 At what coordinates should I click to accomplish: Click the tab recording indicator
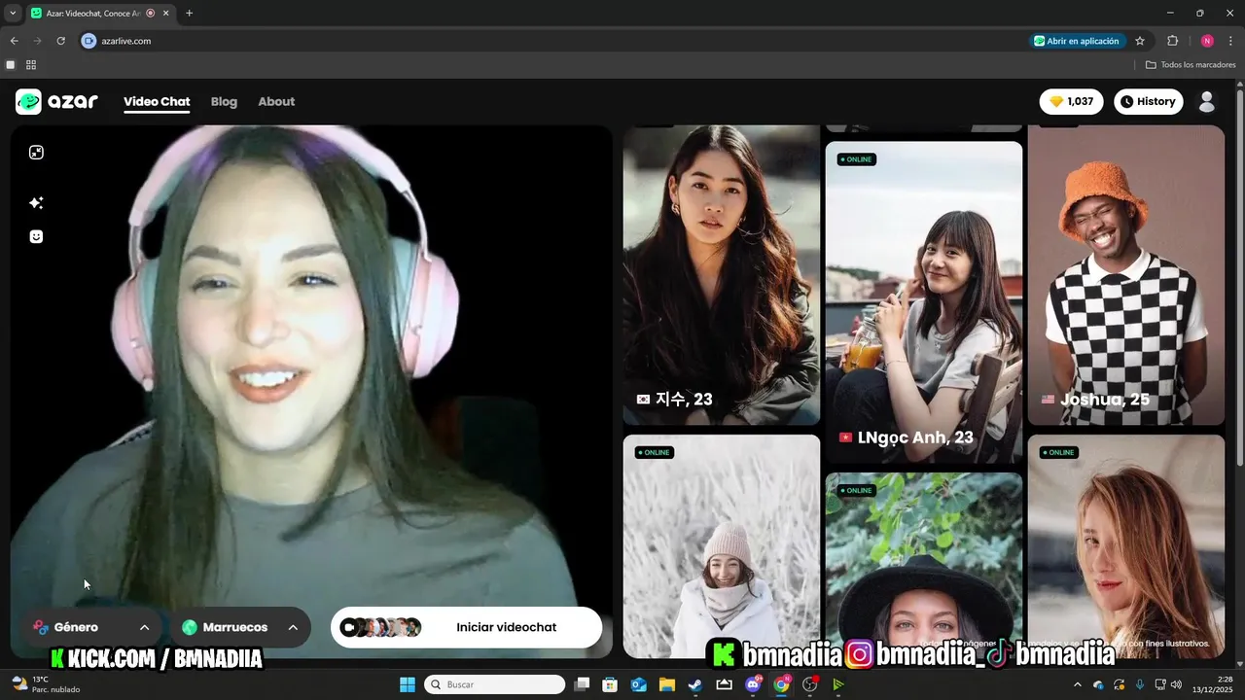pyautogui.click(x=151, y=14)
